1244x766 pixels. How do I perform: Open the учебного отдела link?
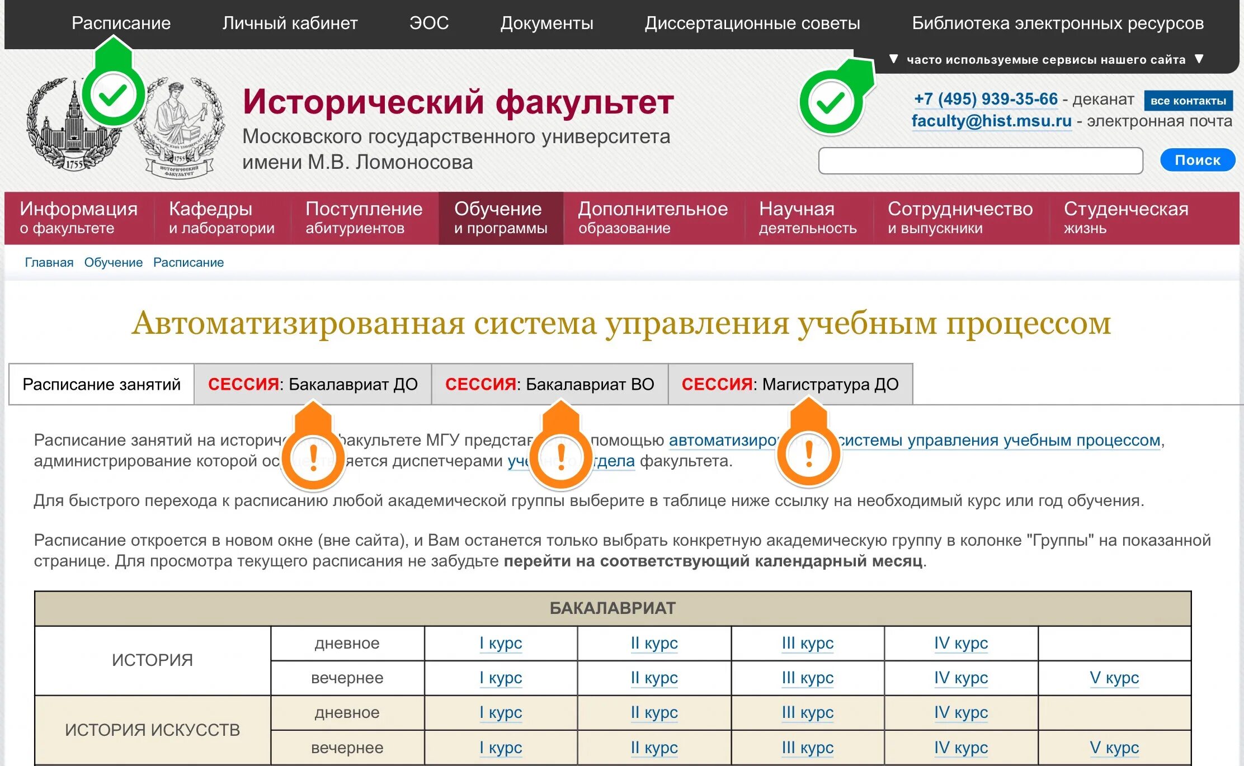point(571,461)
